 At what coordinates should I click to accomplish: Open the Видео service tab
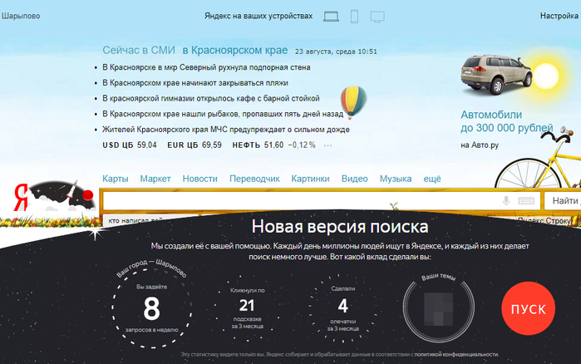(355, 179)
